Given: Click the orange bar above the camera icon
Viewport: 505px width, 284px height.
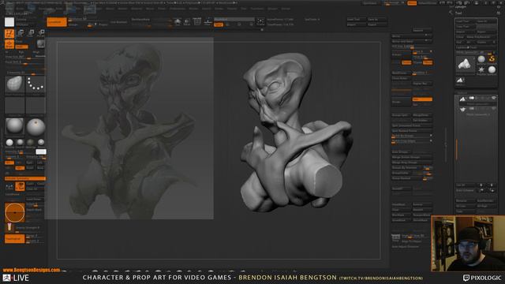Looking at the screenshot, I should coord(25,178).
